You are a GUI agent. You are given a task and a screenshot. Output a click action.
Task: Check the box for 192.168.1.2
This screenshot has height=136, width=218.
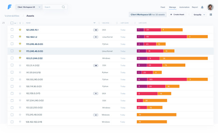12,37
